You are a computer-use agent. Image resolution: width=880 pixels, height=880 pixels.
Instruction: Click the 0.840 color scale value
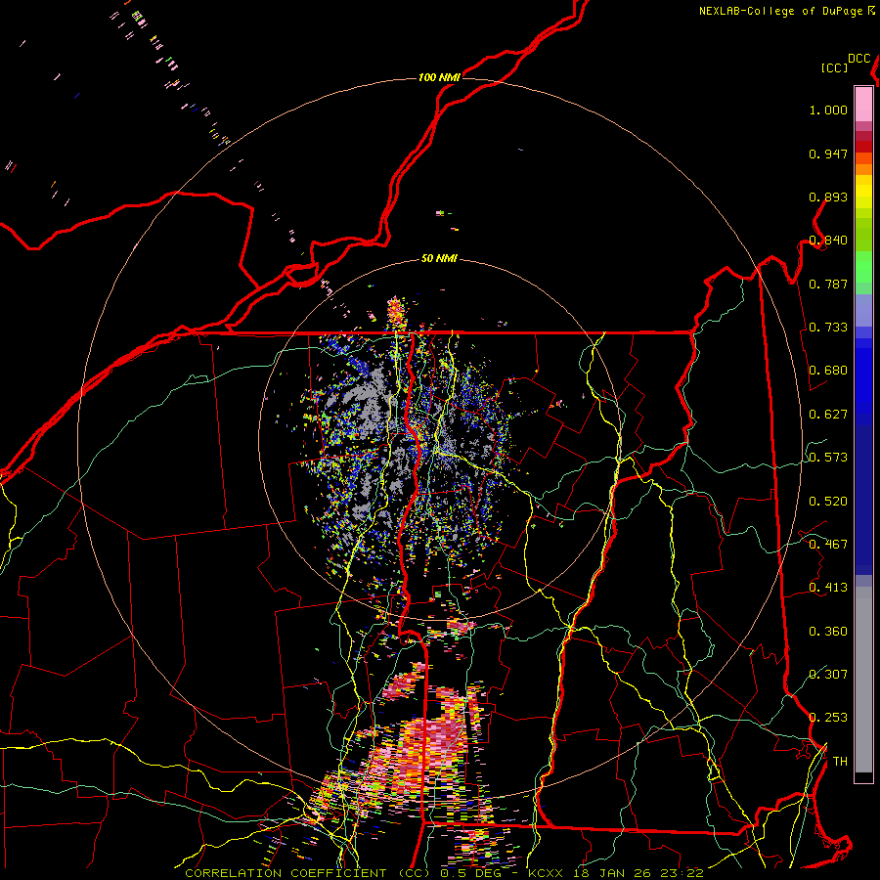pyautogui.click(x=828, y=241)
